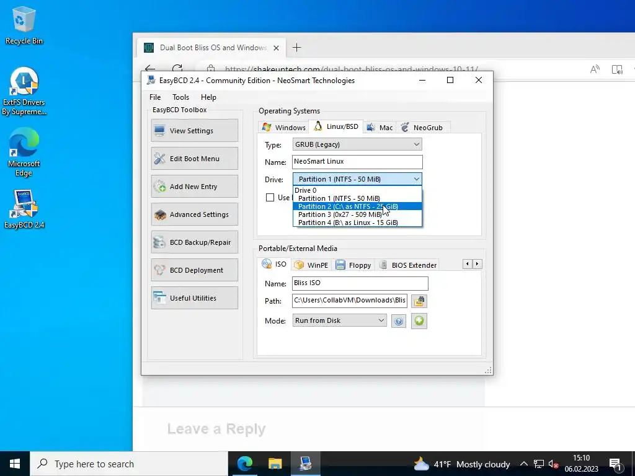Click the Bliss ISO name field
635x476 pixels.
360,283
